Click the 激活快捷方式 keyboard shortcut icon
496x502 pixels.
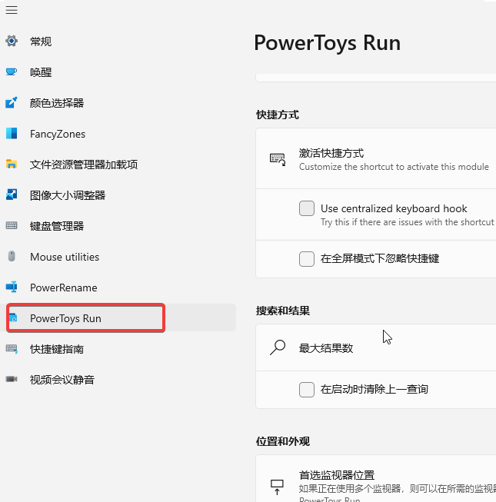point(278,159)
